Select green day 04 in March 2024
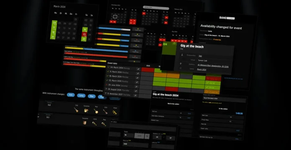Screen dimensions: 291x150 [x=54, y=23]
